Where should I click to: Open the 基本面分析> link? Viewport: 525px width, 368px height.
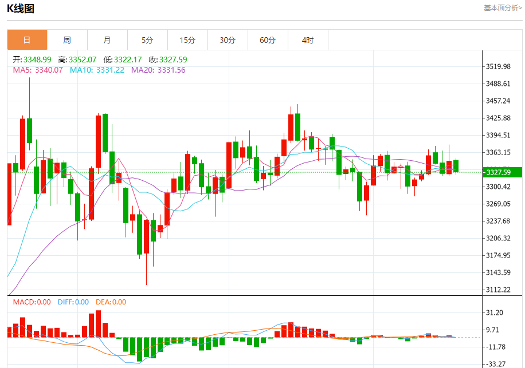coord(503,7)
